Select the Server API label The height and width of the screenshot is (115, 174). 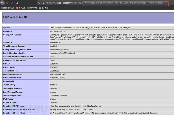pos(8,43)
